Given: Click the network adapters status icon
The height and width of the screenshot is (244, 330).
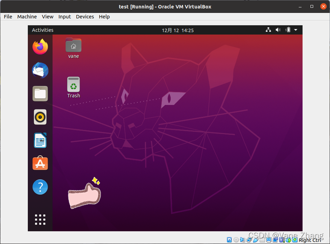Looking at the screenshot, I should (249, 240).
